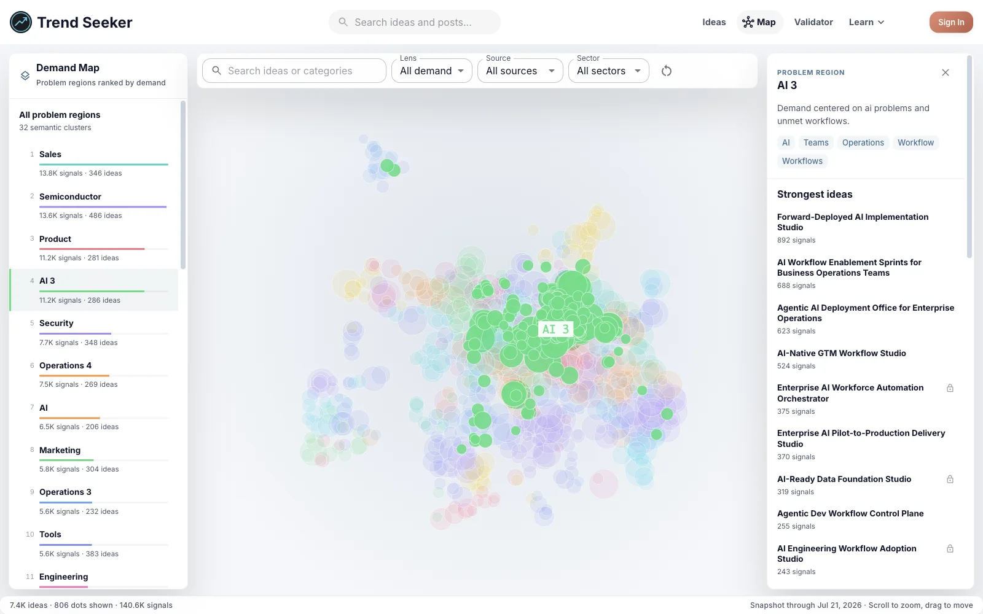Open AI Workflow Enablement Sprints idea
Viewport: 983px width, 614px height.
click(866, 274)
